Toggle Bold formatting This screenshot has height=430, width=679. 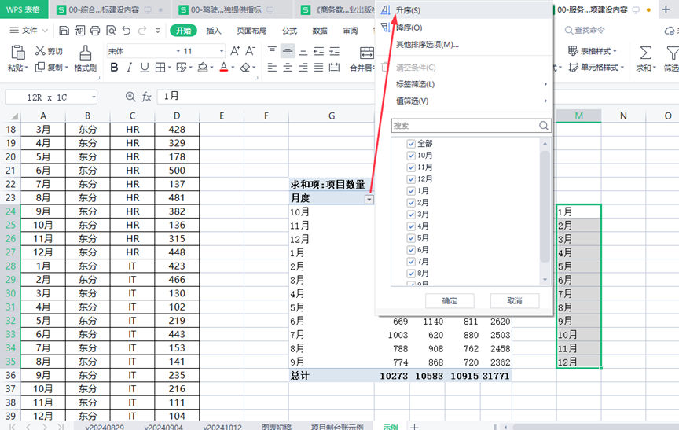pyautogui.click(x=114, y=67)
